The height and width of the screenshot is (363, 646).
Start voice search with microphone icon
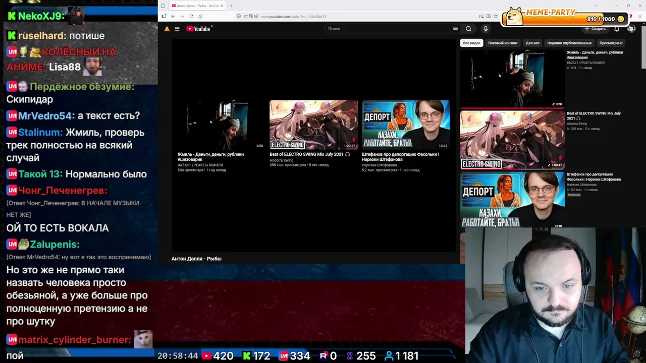tap(486, 29)
